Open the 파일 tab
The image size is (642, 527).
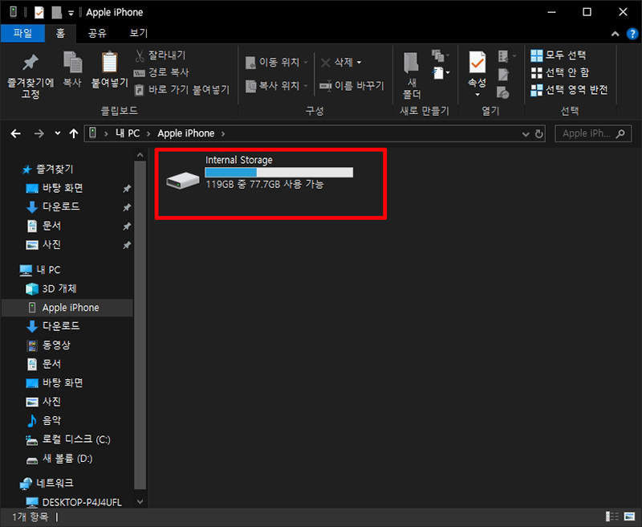pos(22,33)
